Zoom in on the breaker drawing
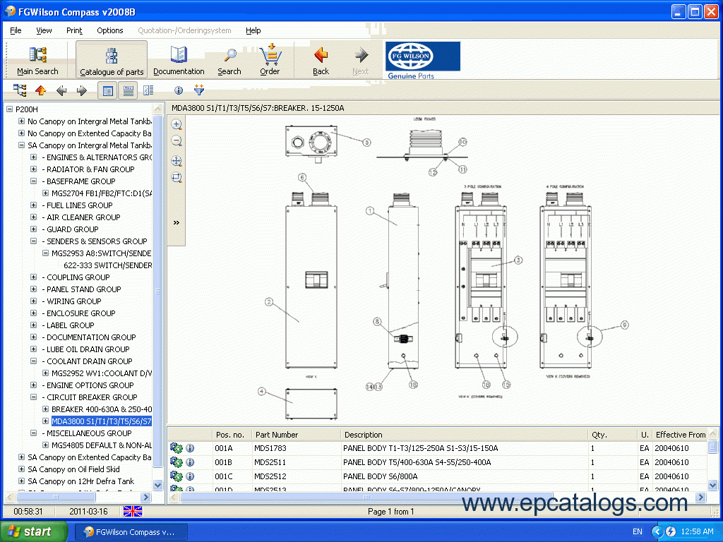This screenshot has width=723, height=542. point(177,124)
